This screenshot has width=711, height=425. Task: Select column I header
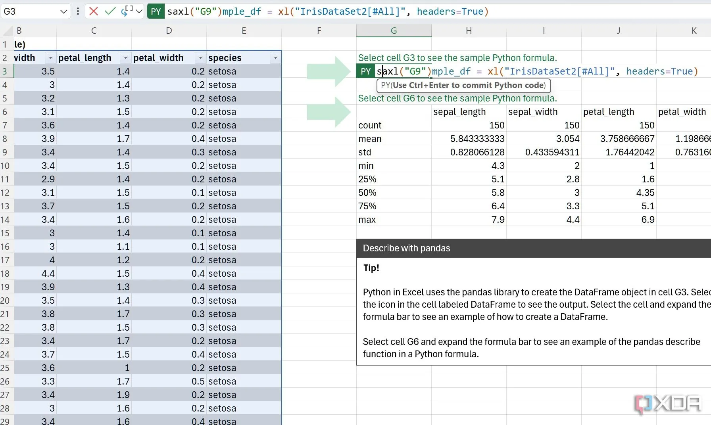tap(544, 31)
